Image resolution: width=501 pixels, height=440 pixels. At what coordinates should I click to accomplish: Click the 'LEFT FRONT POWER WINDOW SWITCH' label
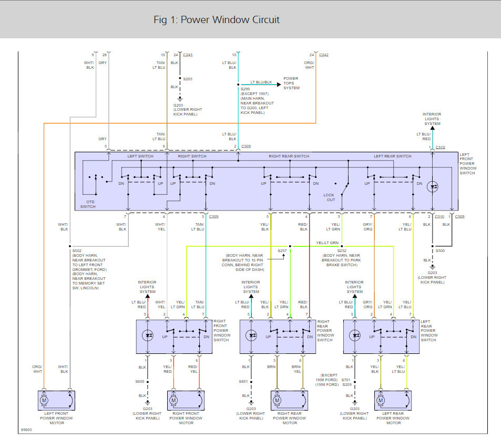(x=468, y=164)
